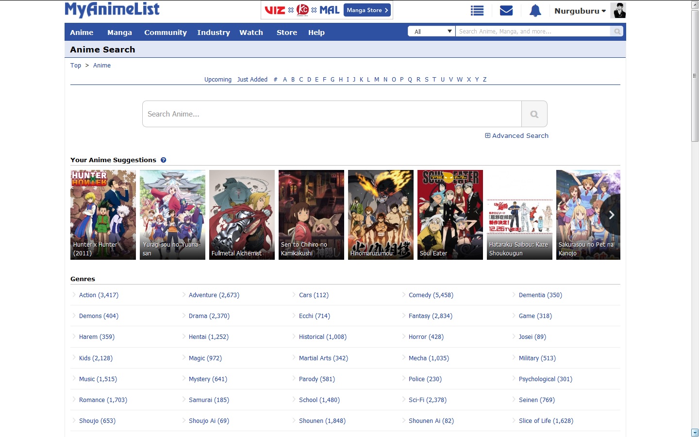Browse anime starting with letter A
699x437 pixels.
pos(285,80)
